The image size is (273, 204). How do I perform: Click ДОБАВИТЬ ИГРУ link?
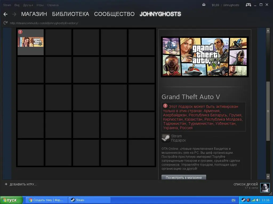point(23,184)
